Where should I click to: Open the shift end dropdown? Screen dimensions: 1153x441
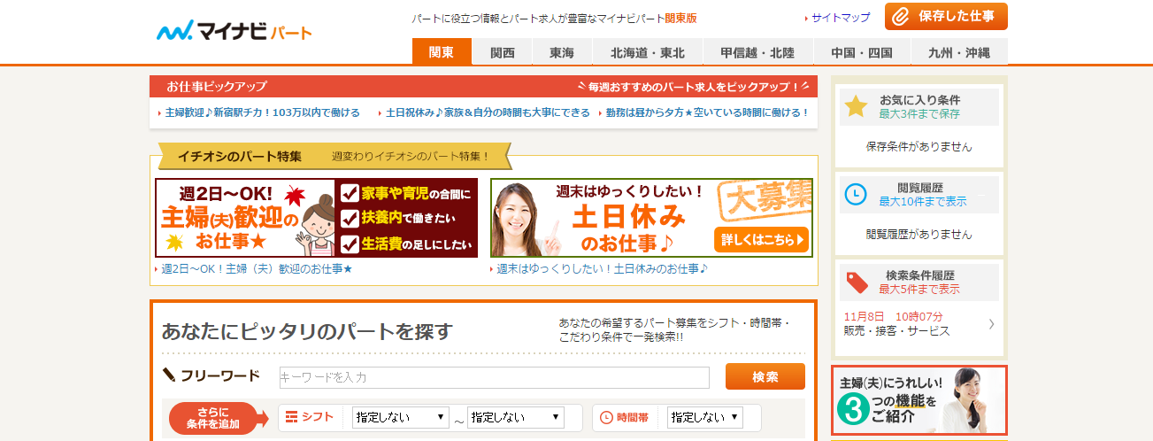(x=515, y=417)
